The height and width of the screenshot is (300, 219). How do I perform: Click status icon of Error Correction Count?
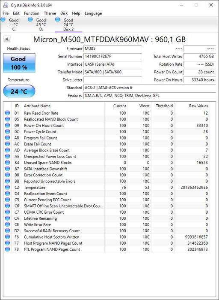click(x=7, y=175)
